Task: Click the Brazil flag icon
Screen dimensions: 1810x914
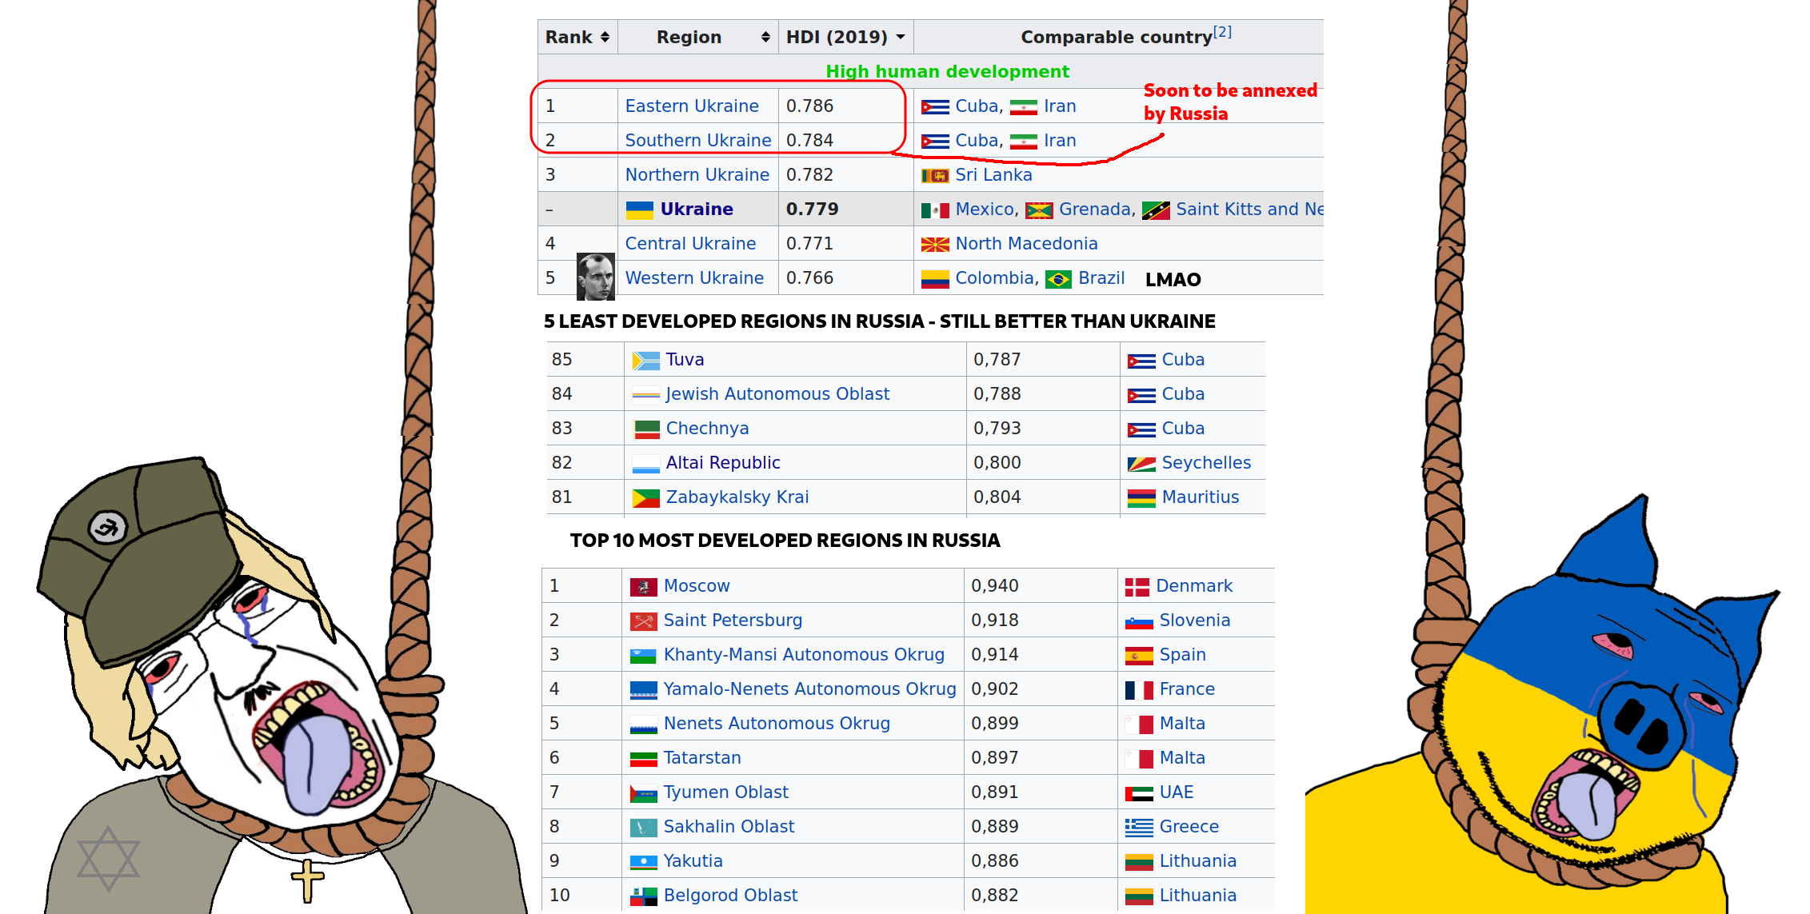Action: pos(1058,279)
